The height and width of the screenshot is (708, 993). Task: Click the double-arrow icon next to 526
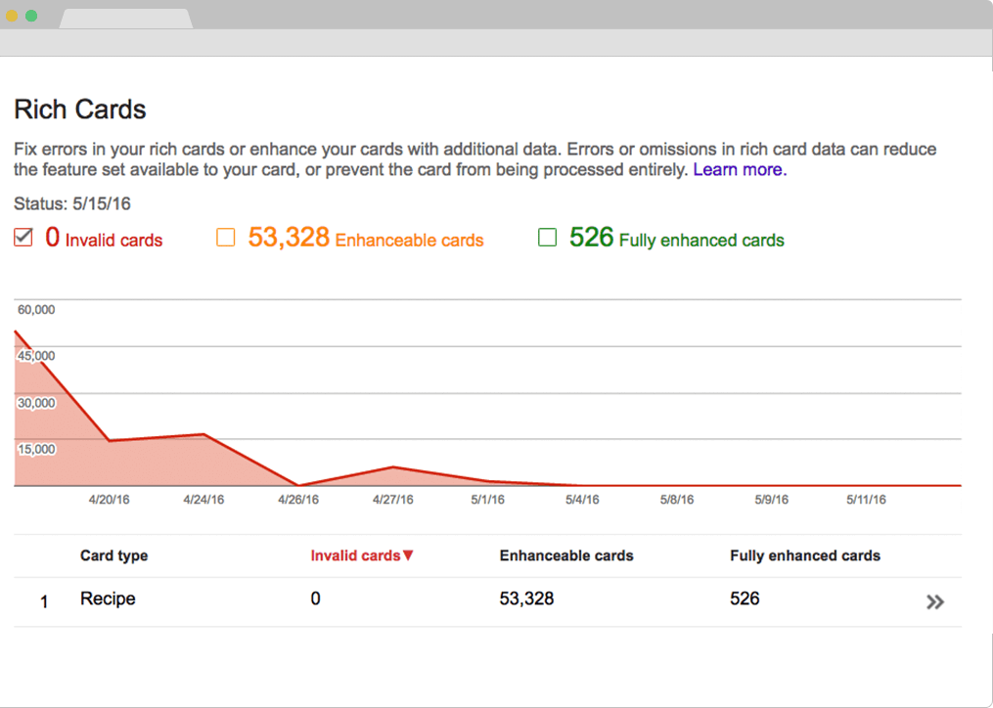point(935,601)
